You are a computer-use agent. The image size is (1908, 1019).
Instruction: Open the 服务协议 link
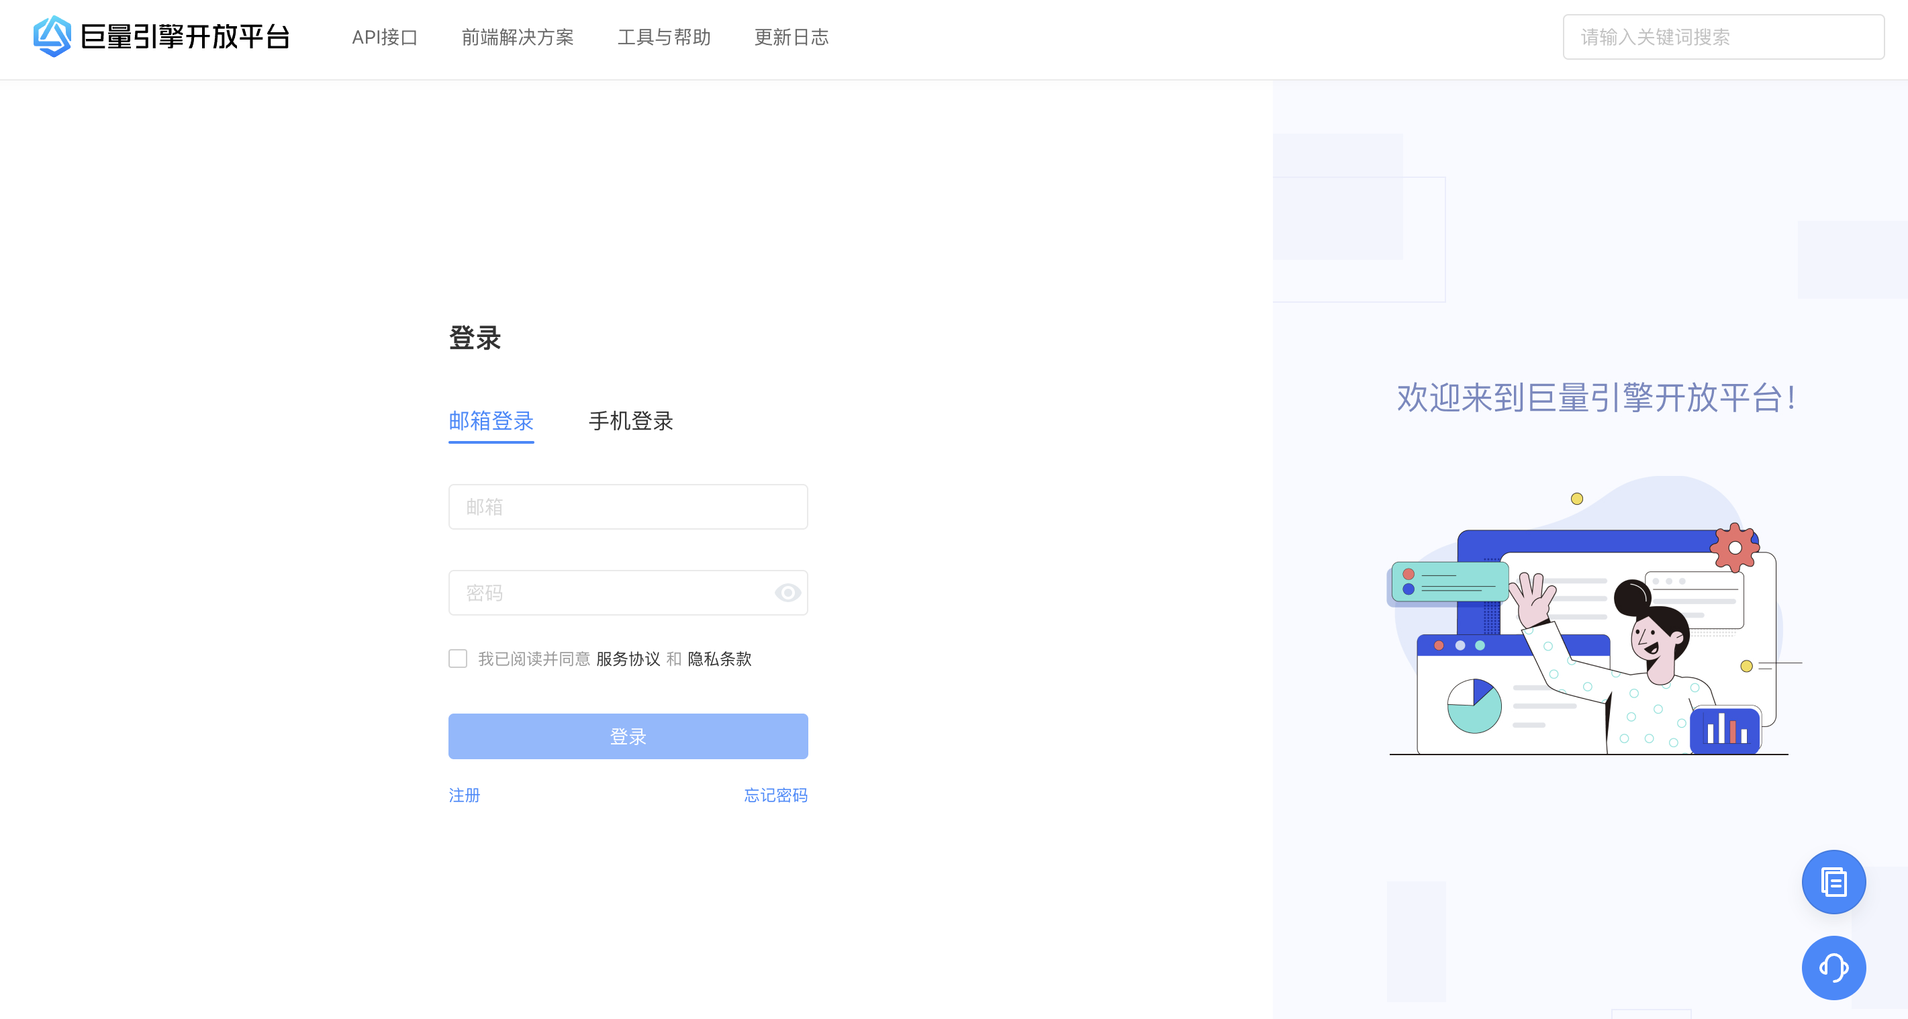[x=627, y=659]
